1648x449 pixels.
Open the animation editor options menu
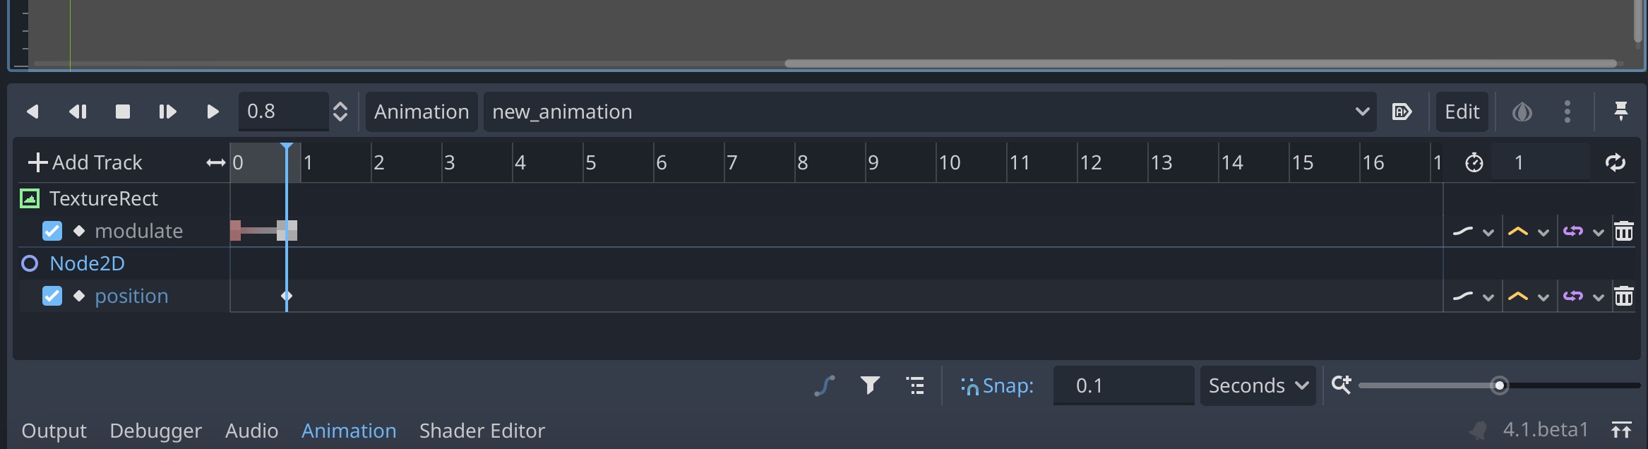point(1568,111)
